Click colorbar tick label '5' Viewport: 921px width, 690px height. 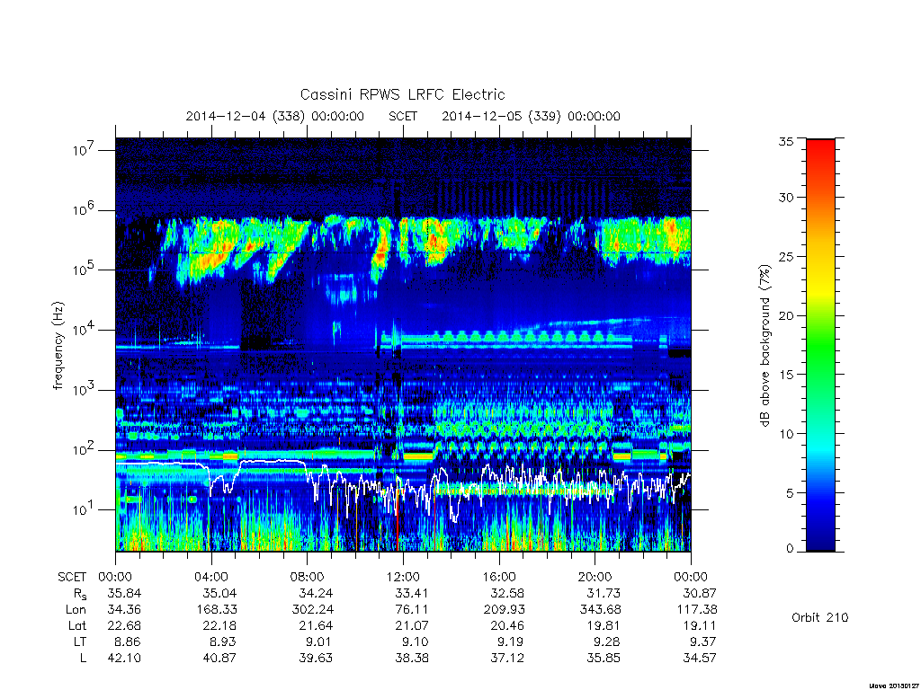[789, 493]
